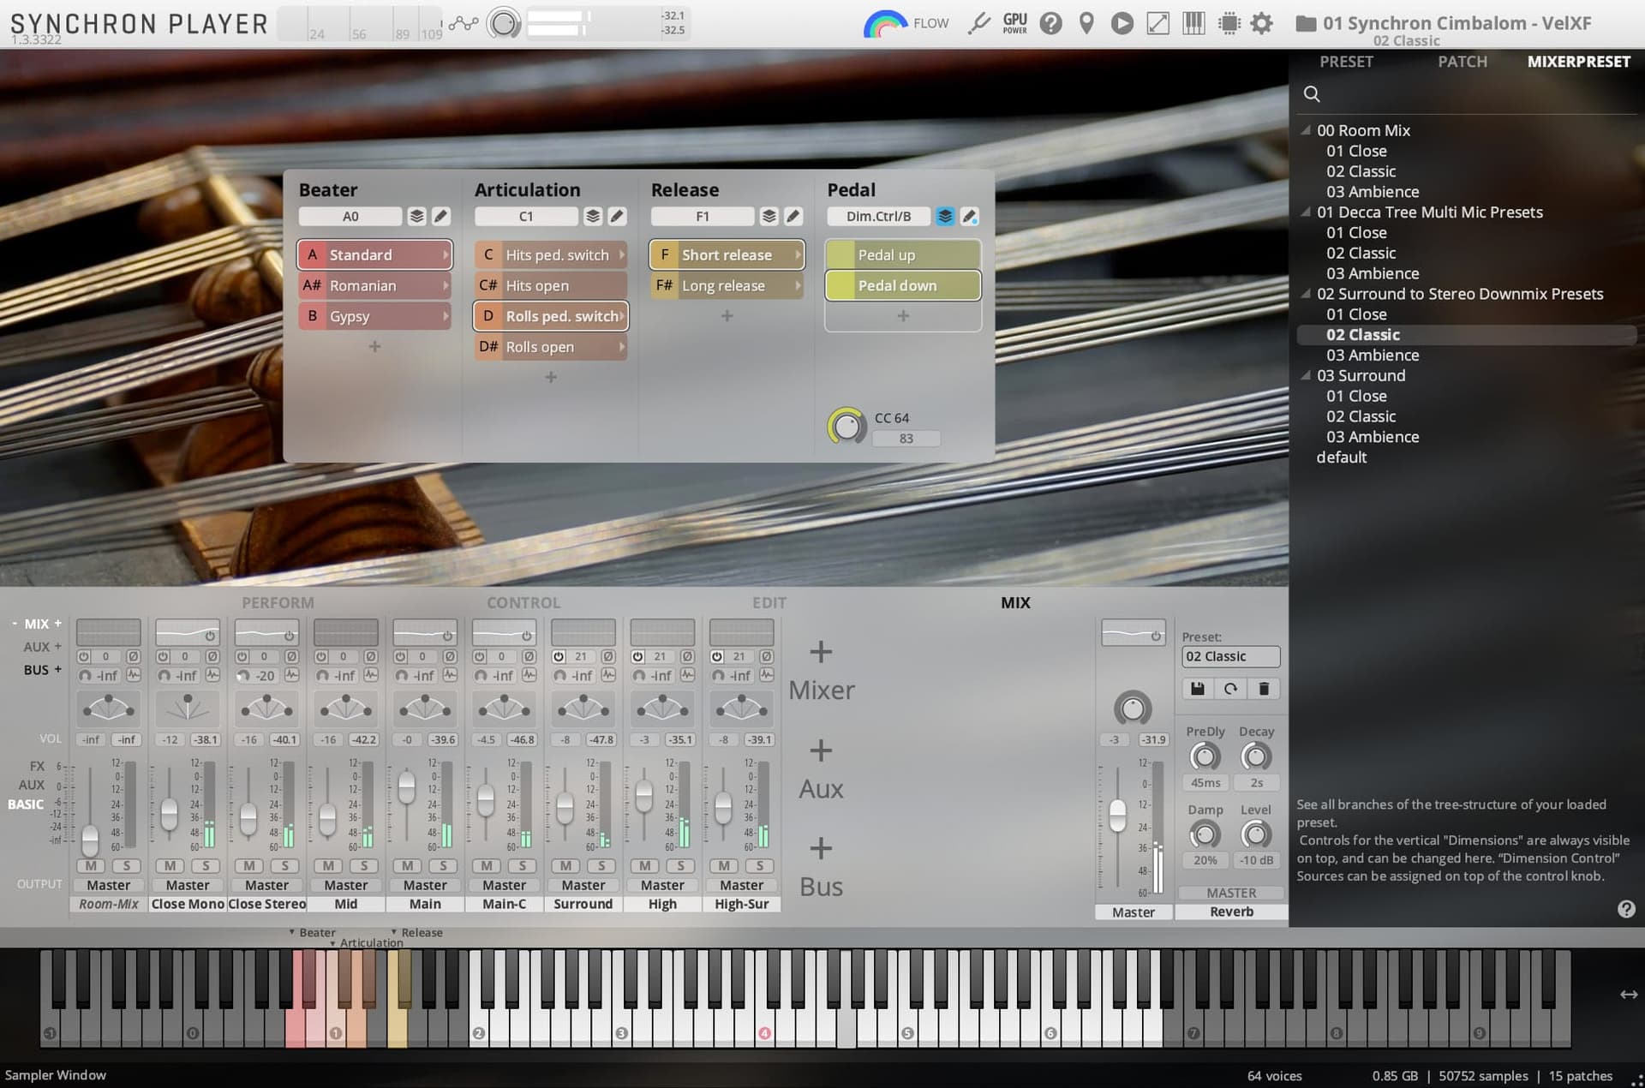Add a new Bus channel
This screenshot has width=1645, height=1088.
821,868
